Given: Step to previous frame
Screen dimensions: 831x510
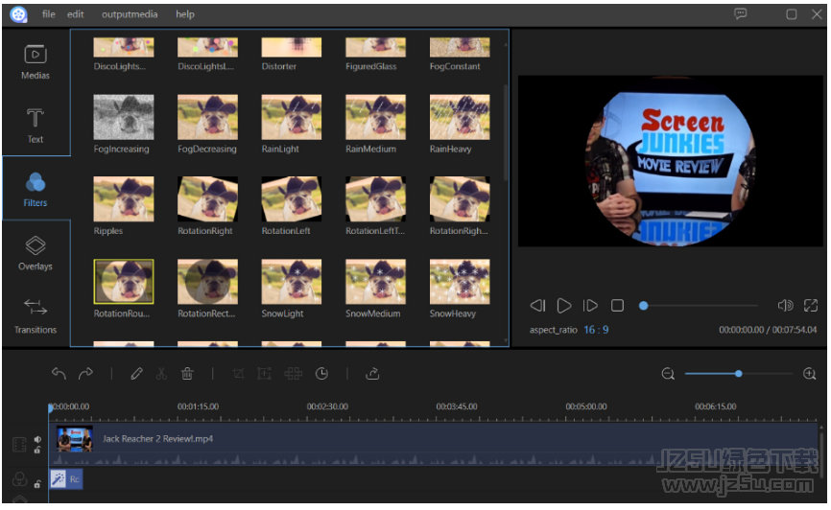Looking at the screenshot, I should click(x=537, y=306).
